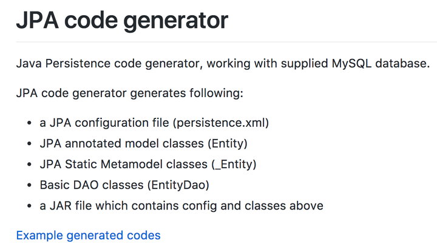The height and width of the screenshot is (252, 437).
Task: Open the Example generated codes link
Action: [89, 235]
